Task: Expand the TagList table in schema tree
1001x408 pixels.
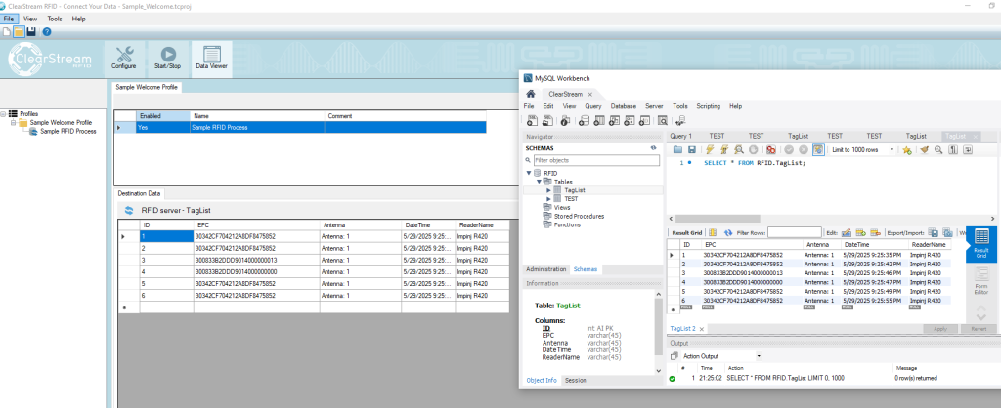Action: (x=548, y=190)
